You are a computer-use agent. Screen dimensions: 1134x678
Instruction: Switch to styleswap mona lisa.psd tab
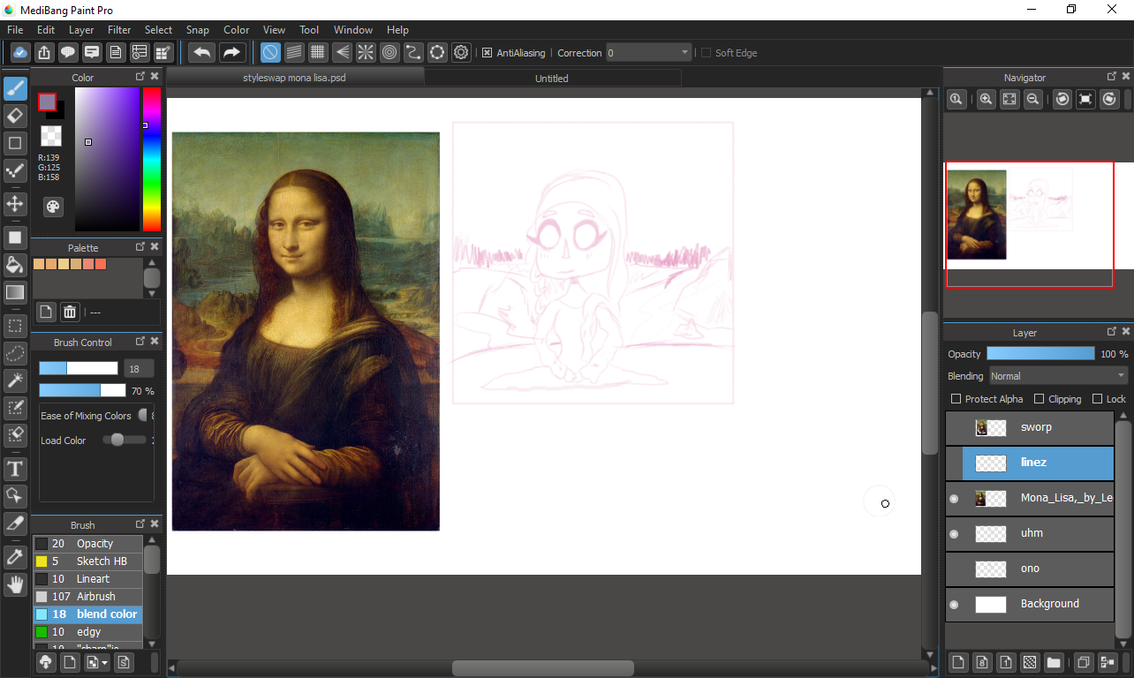click(296, 78)
